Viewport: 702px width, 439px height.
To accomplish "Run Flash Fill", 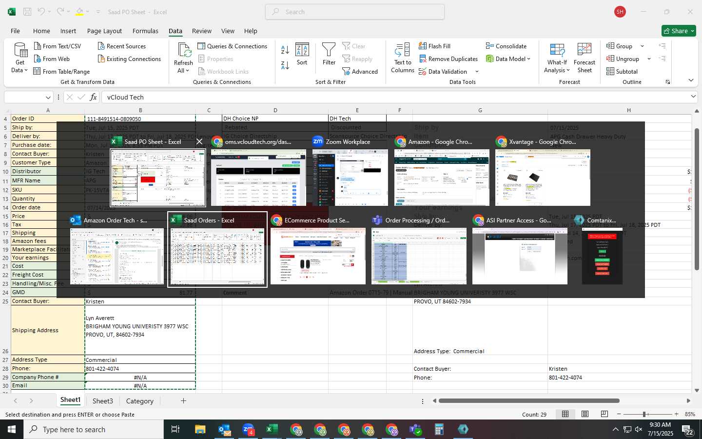I will coord(434,46).
